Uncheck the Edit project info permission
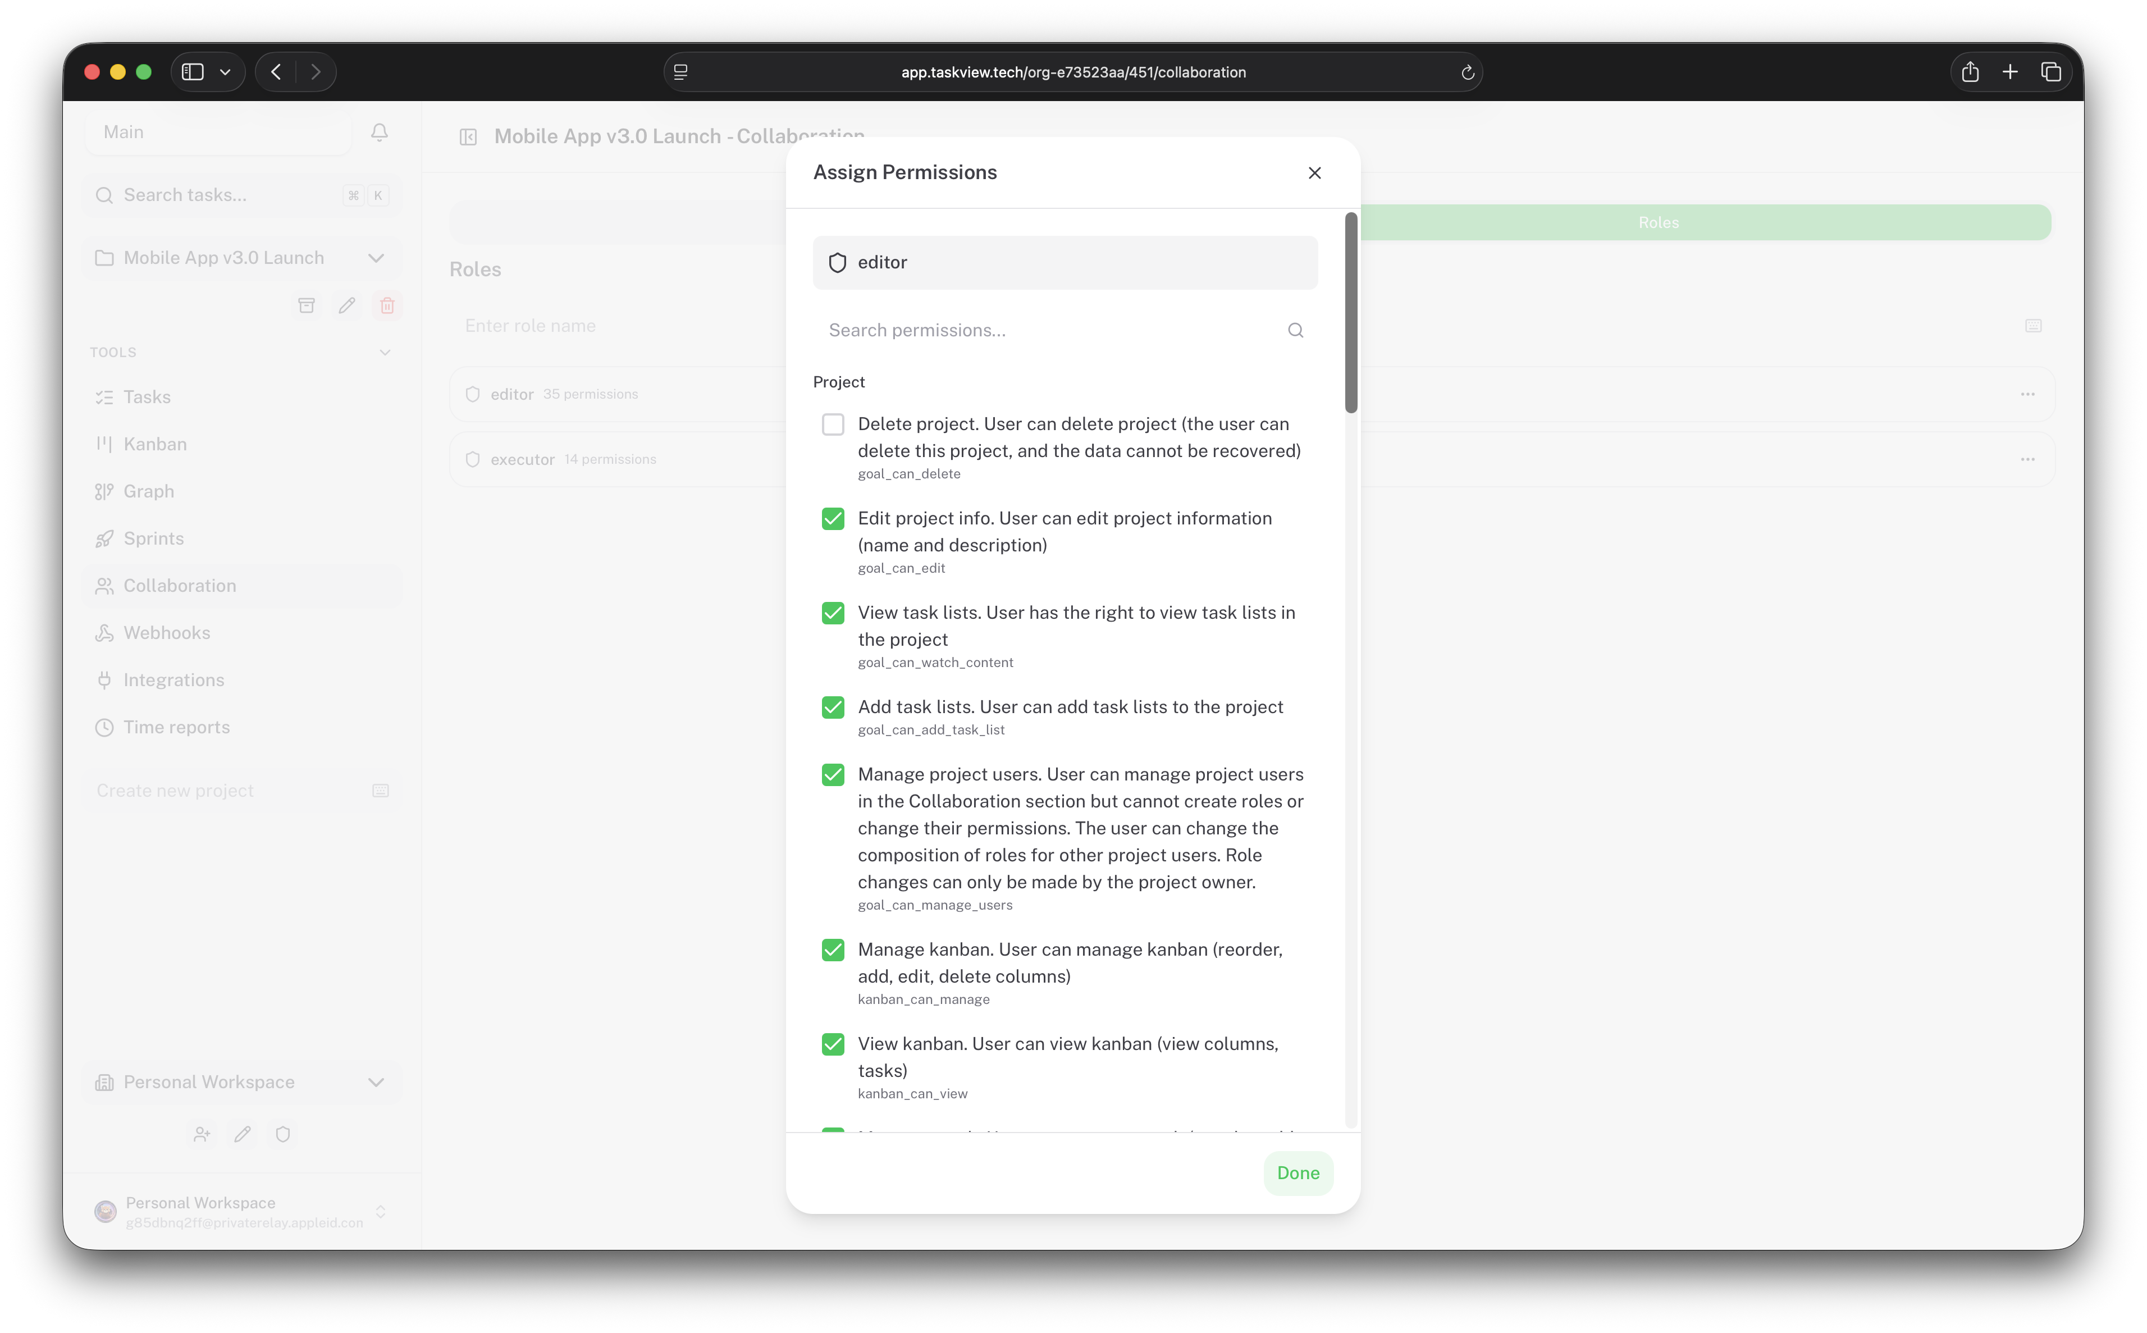 pos(833,518)
